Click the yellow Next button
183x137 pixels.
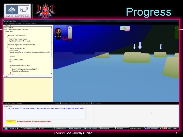pos(11,122)
